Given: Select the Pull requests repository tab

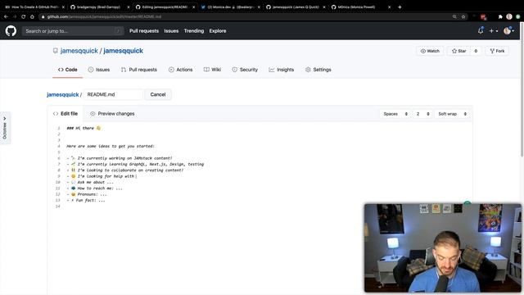Looking at the screenshot, I should (139, 70).
